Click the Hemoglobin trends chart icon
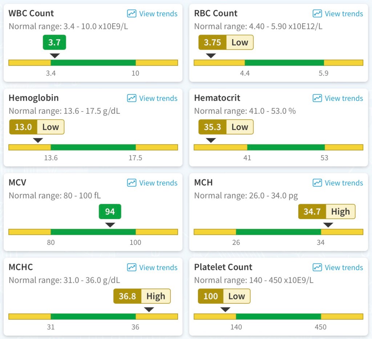This screenshot has width=372, height=339. coord(132,98)
